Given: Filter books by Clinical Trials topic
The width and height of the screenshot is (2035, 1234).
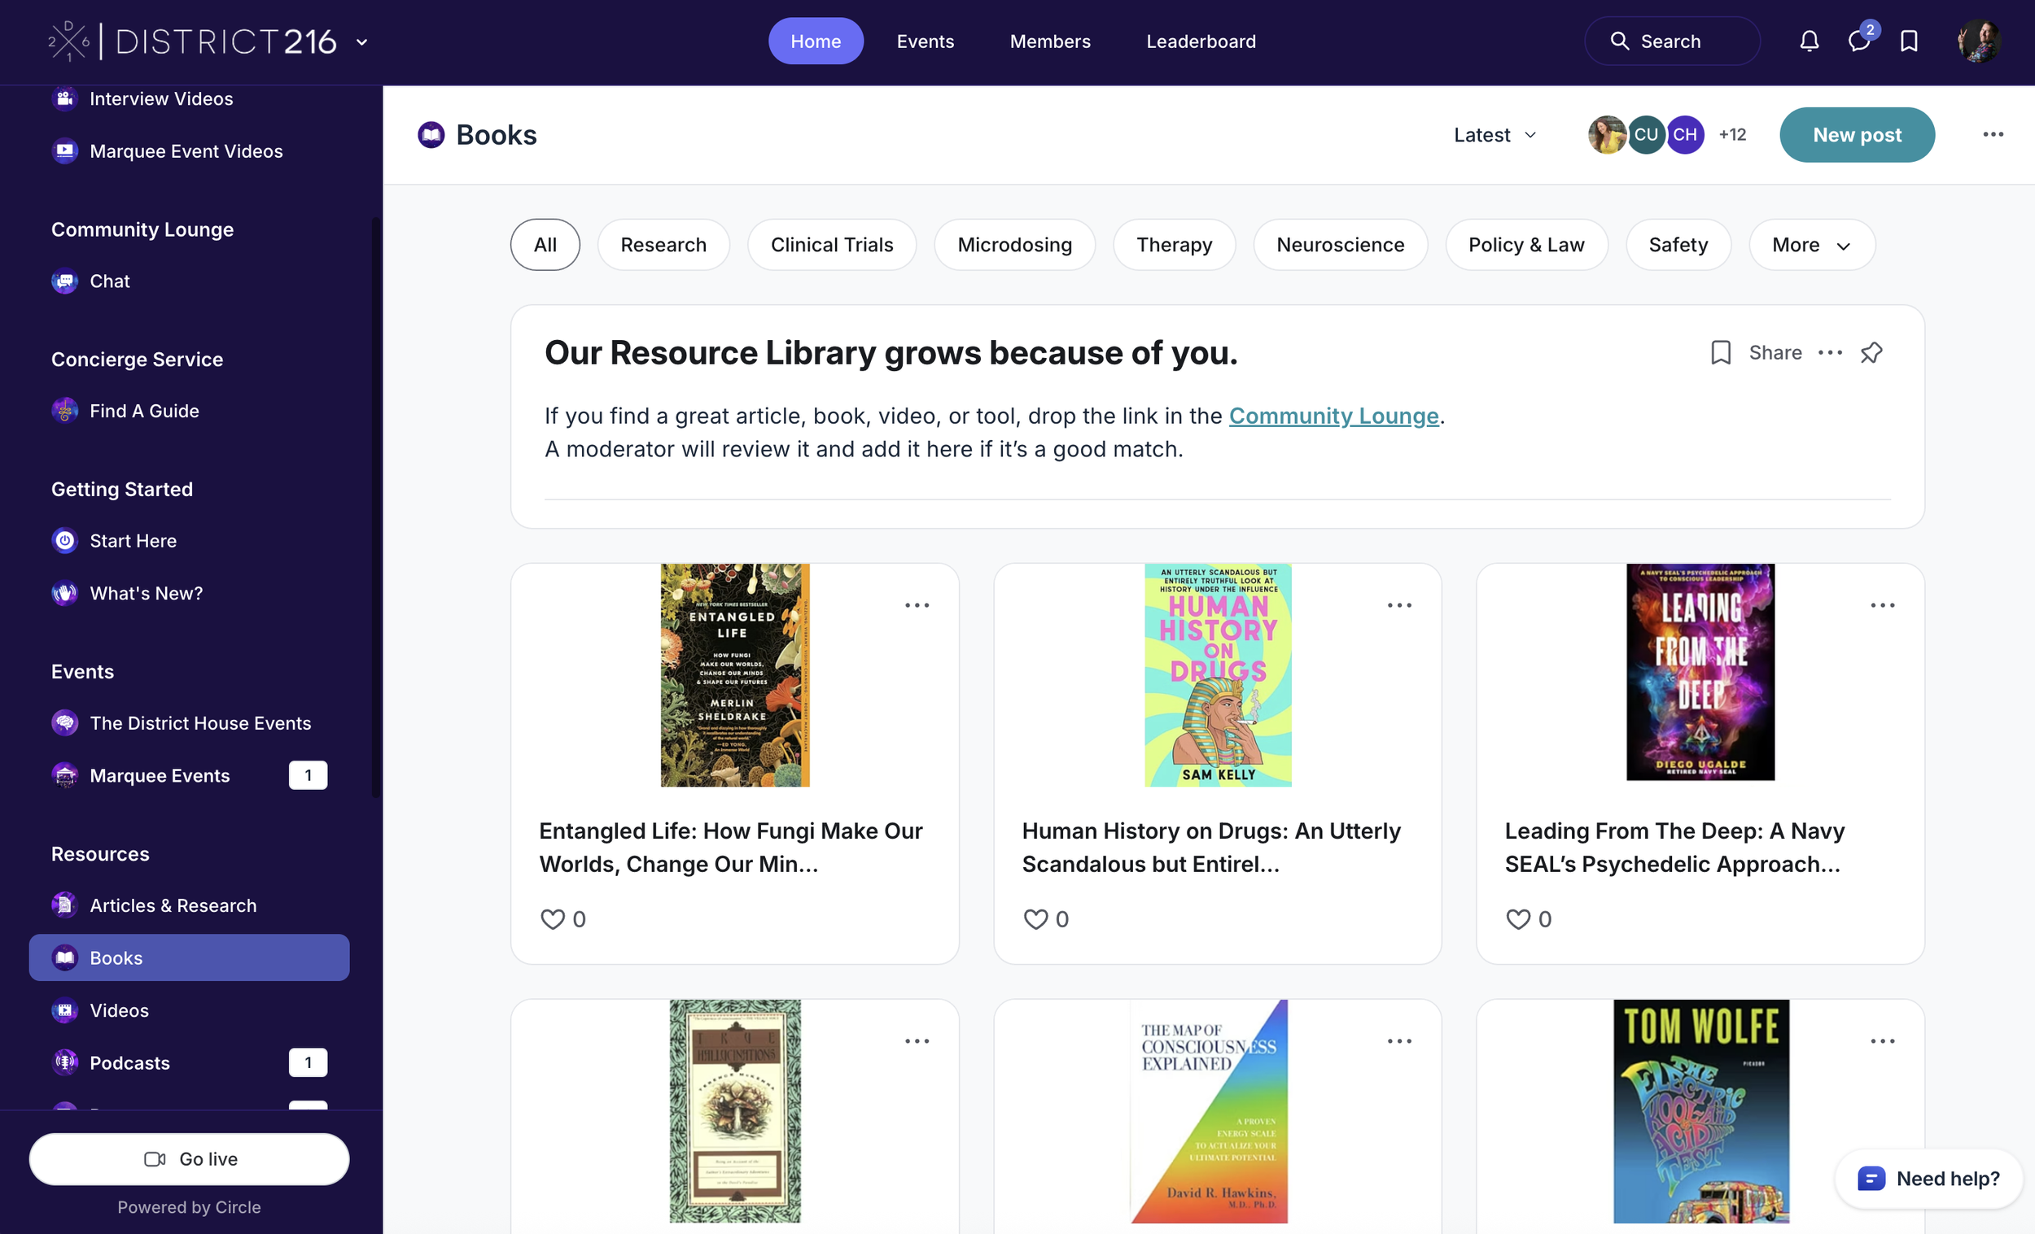Looking at the screenshot, I should pos(832,244).
